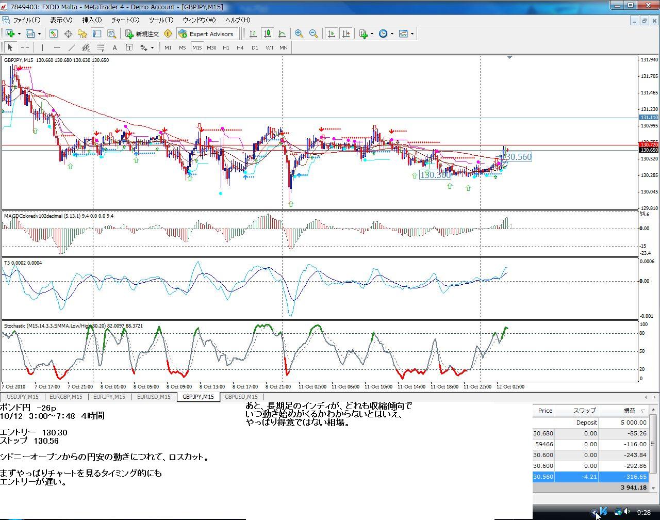Zoom in on the chart
The height and width of the screenshot is (520, 660).
point(299,34)
